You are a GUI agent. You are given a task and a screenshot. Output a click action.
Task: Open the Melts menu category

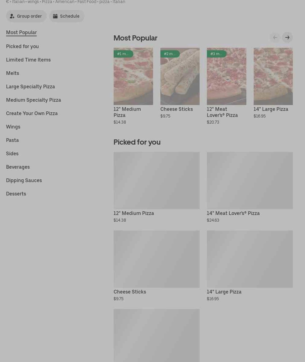click(12, 73)
